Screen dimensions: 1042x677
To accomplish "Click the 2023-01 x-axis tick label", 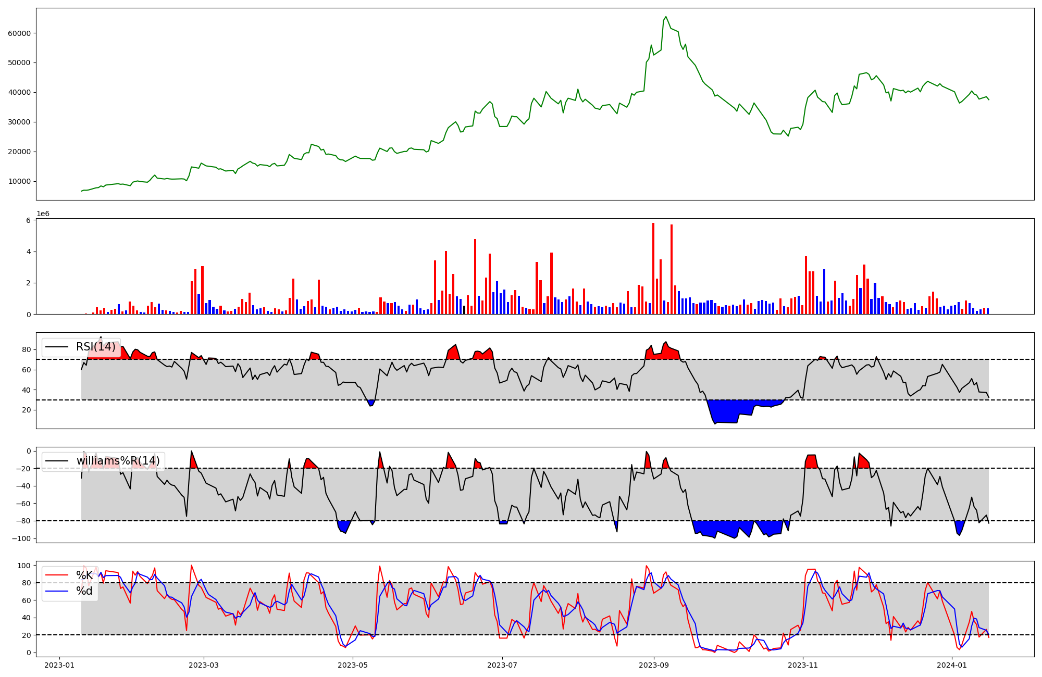I will coord(59,665).
